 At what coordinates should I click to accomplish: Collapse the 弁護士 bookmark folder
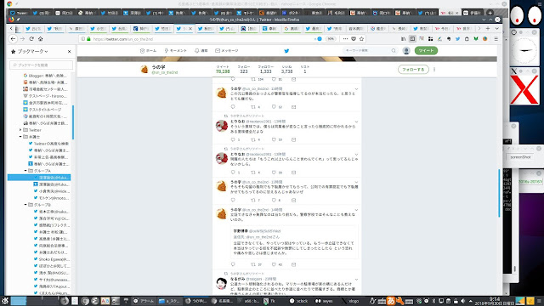pos(20,137)
